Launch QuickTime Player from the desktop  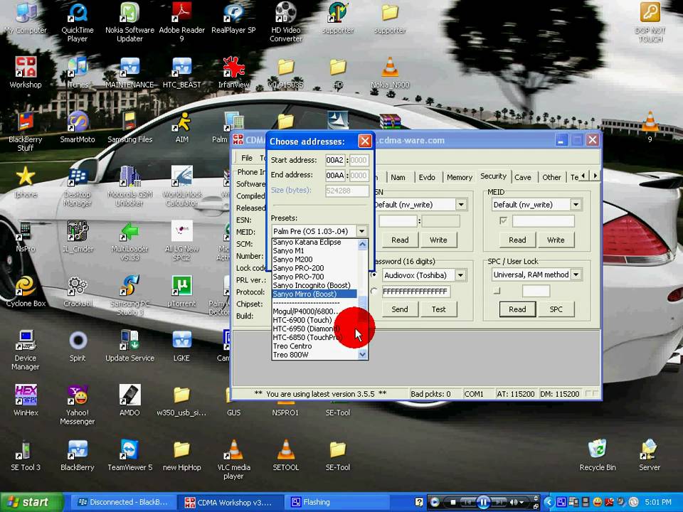tap(78, 22)
